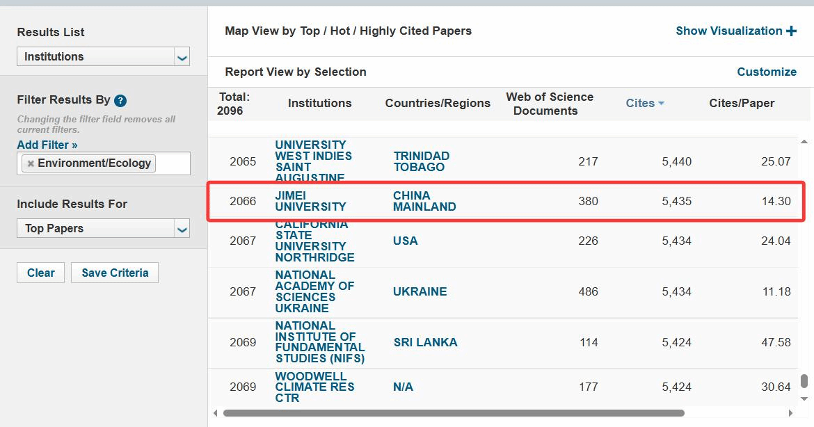
Task: Click the SRI LANKA country link
Action: pos(425,342)
